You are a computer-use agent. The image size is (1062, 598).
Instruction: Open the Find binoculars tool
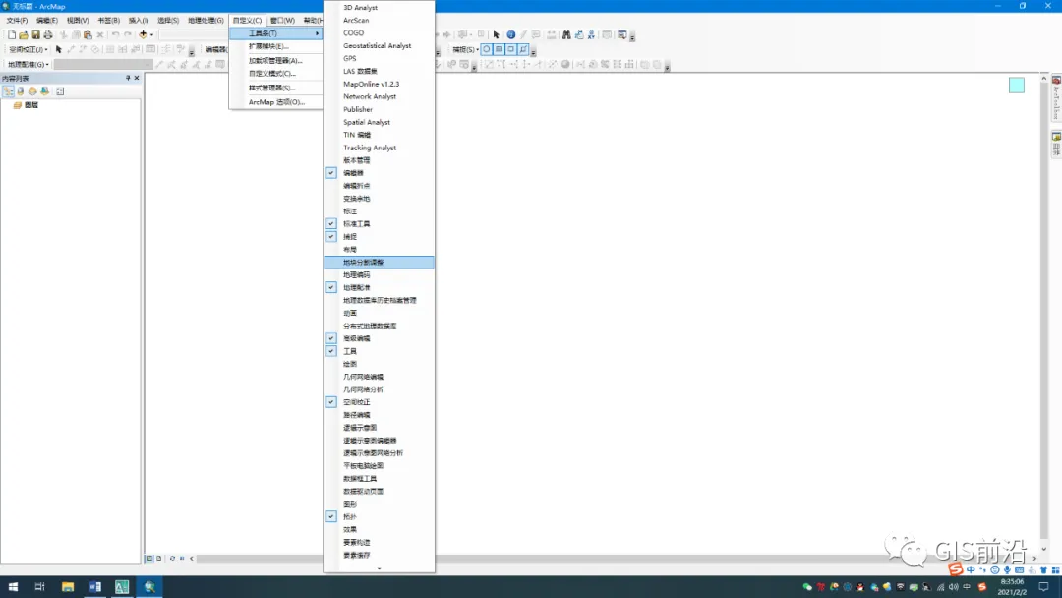(x=566, y=34)
